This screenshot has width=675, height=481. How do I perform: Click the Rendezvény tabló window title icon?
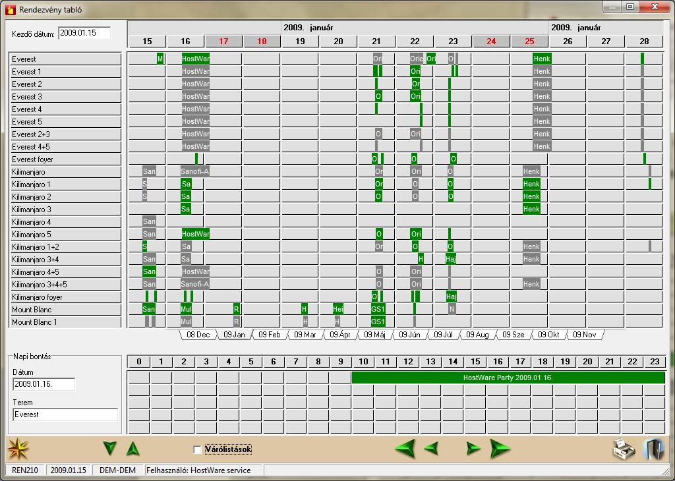11,9
